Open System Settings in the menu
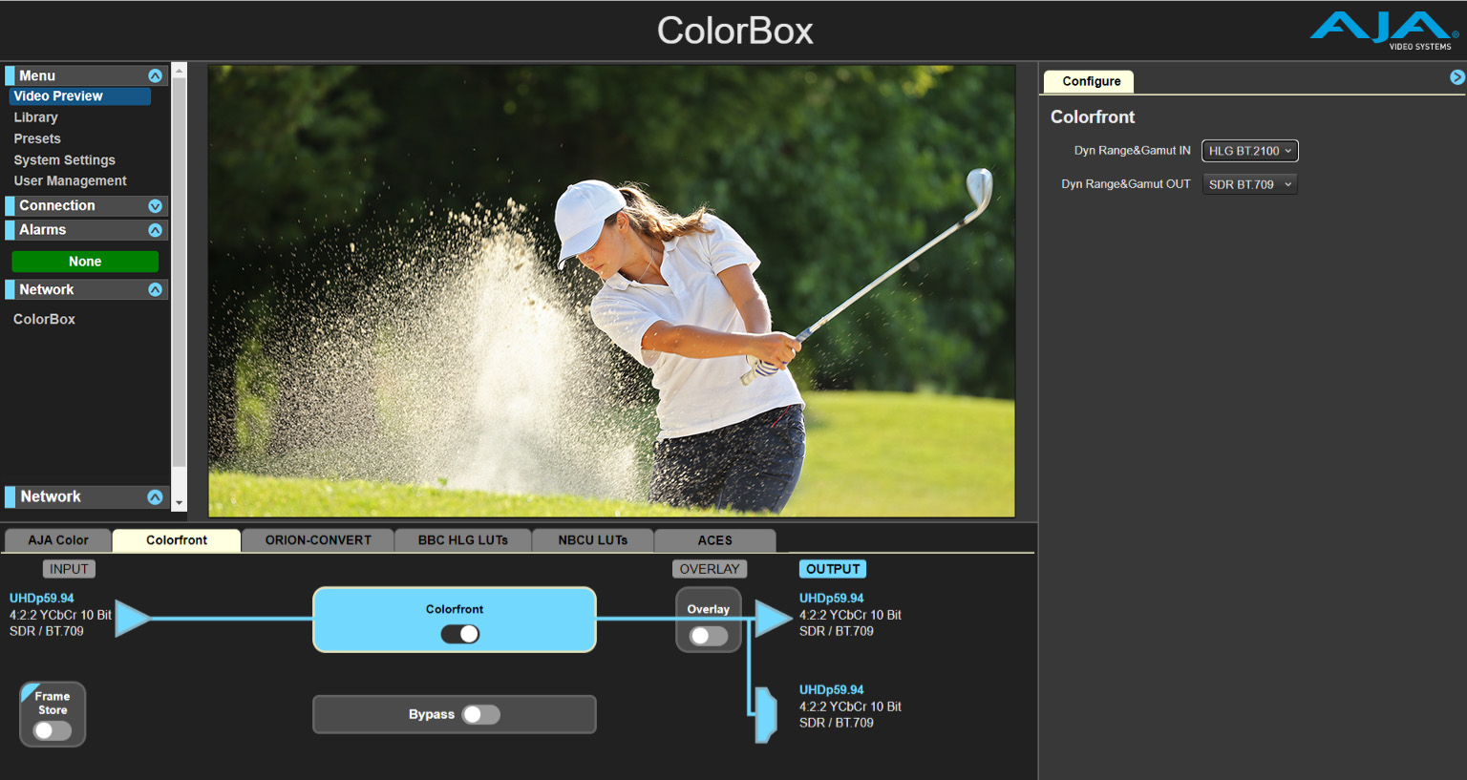The width and height of the screenshot is (1467, 780). click(x=64, y=160)
